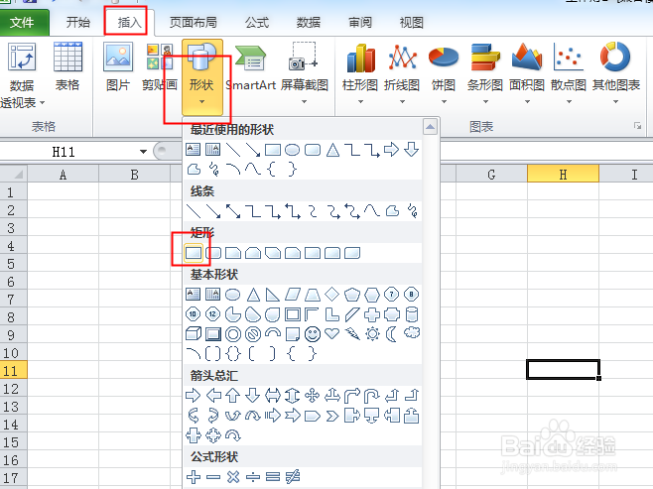The height and width of the screenshot is (489, 653).
Task: Pick the oval in 最近使用的形状 row
Action: pos(293,150)
